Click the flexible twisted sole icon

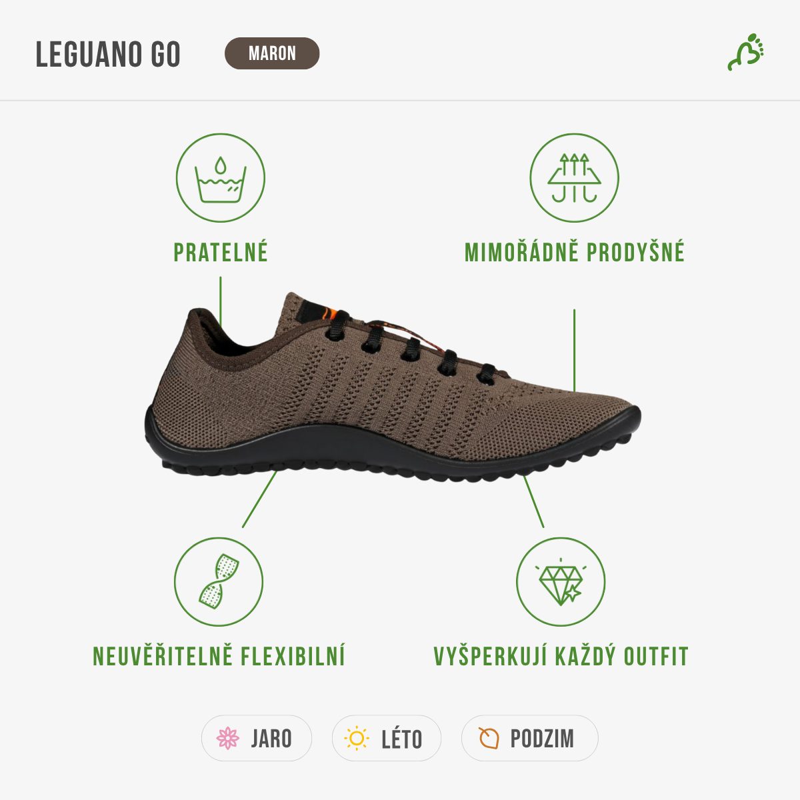coord(219,582)
